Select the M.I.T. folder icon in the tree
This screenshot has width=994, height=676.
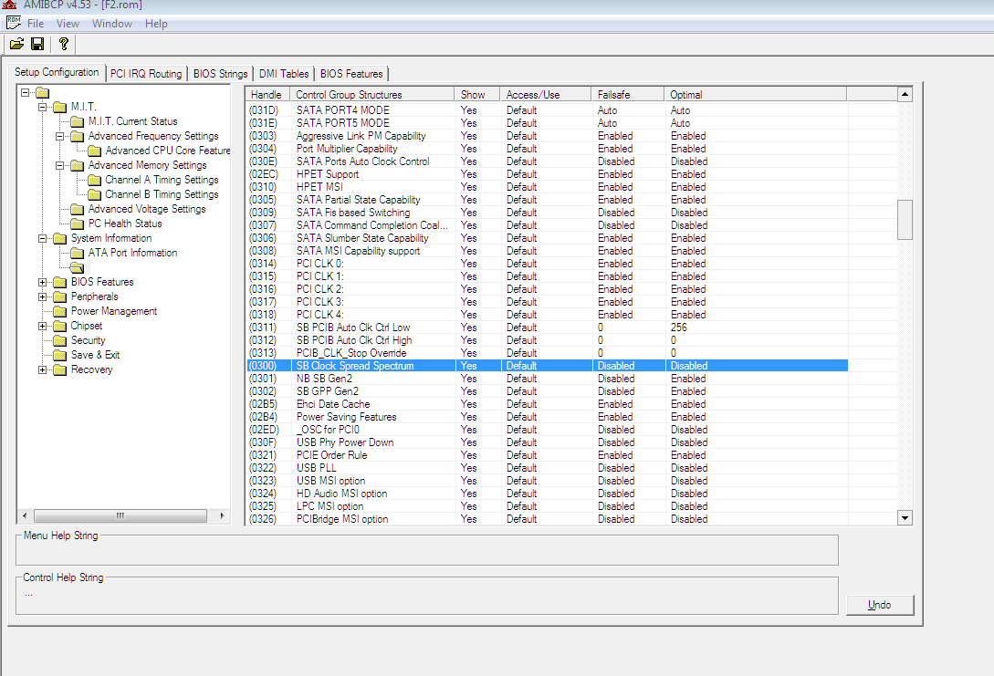pyautogui.click(x=60, y=107)
